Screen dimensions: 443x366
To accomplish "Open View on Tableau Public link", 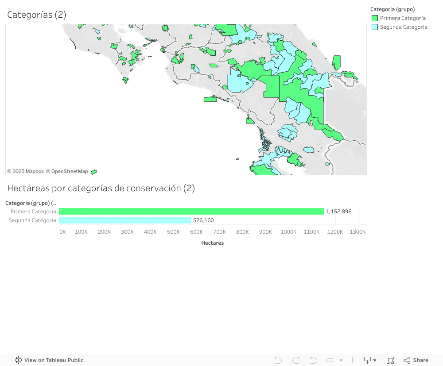I will pyautogui.click(x=54, y=360).
